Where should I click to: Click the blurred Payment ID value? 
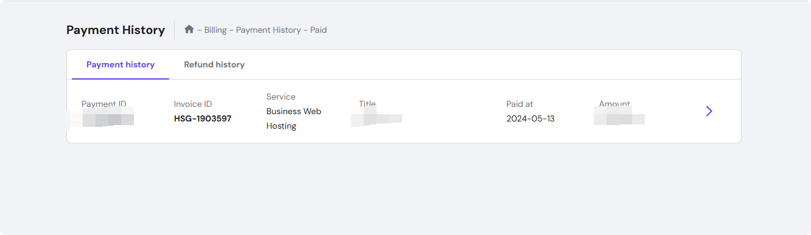pos(101,117)
